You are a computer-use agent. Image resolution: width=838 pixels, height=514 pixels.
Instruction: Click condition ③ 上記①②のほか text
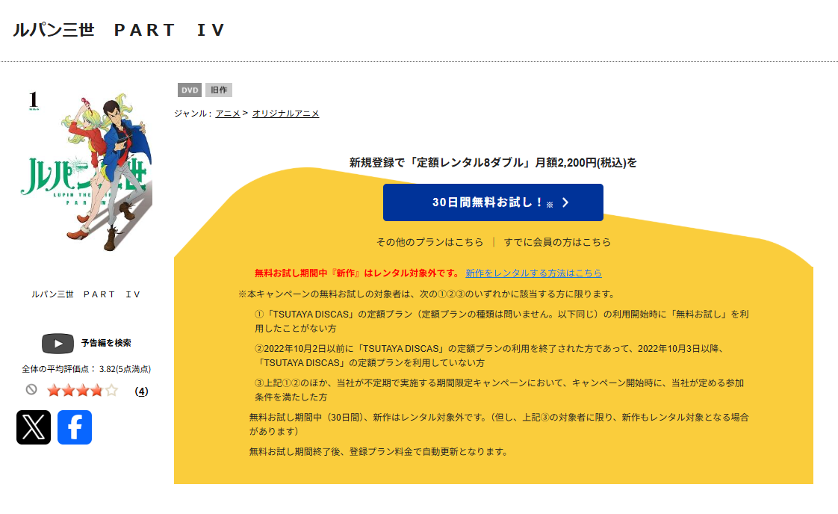coord(499,390)
